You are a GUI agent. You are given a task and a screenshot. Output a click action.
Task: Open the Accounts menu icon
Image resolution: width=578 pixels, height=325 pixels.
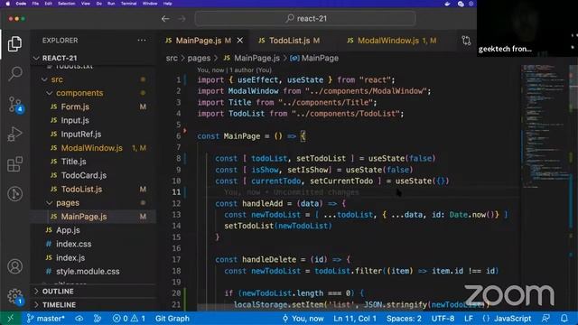14,266
